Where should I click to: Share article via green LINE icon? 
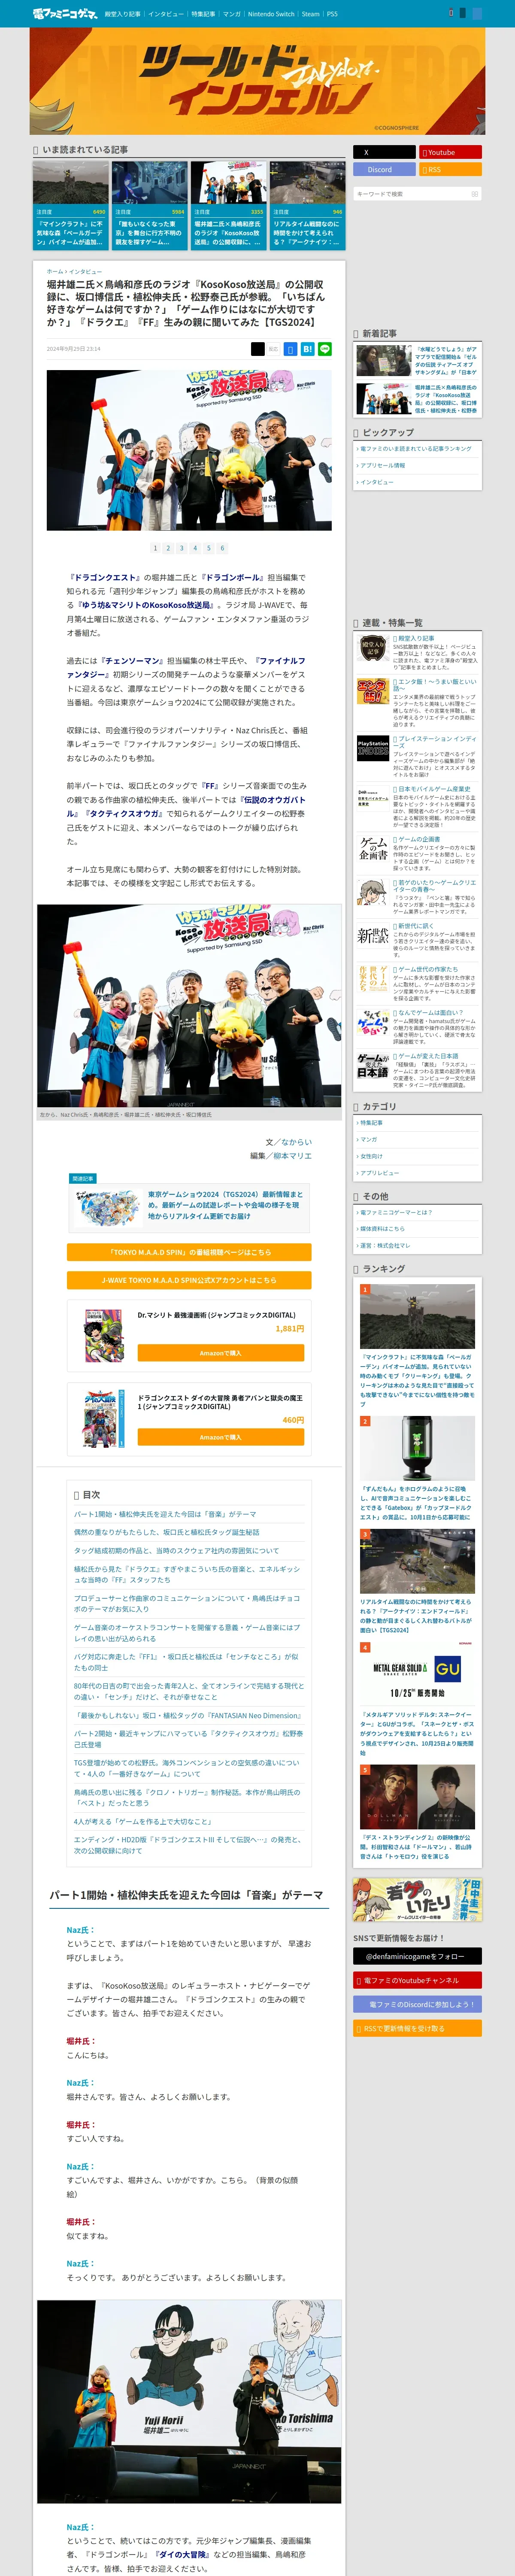pyautogui.click(x=325, y=349)
